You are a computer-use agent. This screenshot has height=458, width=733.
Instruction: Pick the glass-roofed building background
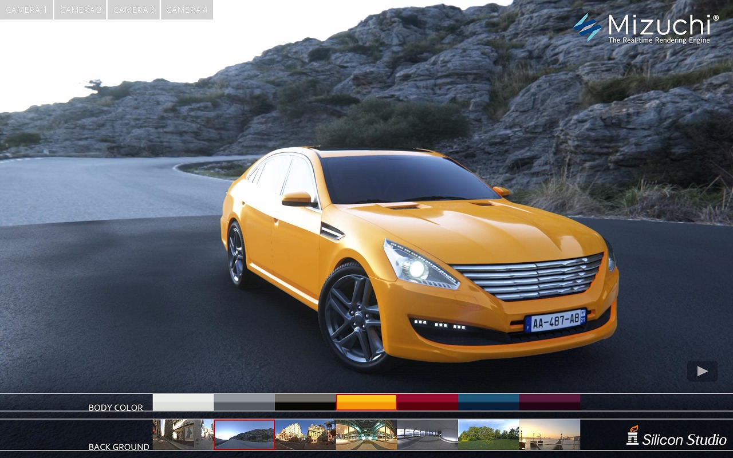point(366,435)
